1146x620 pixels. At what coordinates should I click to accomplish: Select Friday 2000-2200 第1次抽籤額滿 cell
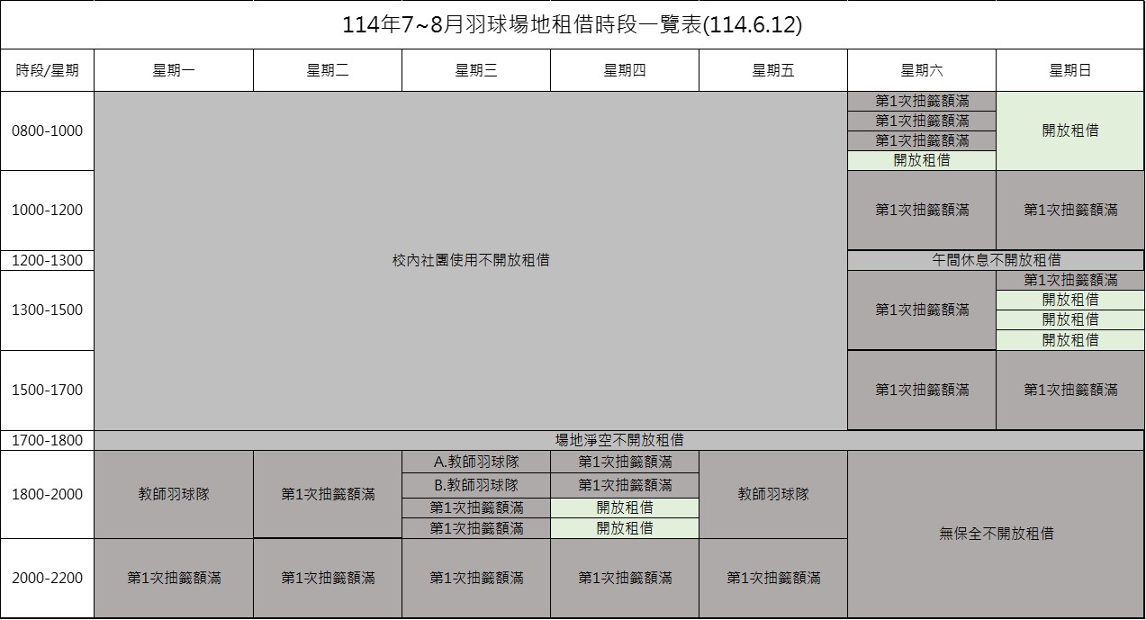coord(772,578)
